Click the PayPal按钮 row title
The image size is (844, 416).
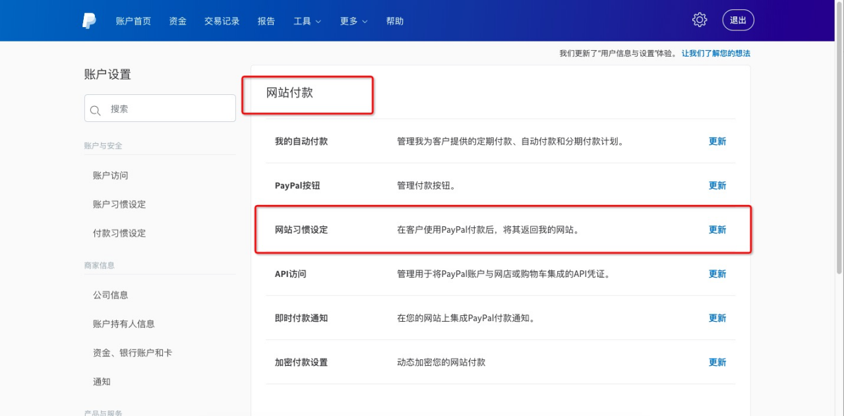click(297, 185)
